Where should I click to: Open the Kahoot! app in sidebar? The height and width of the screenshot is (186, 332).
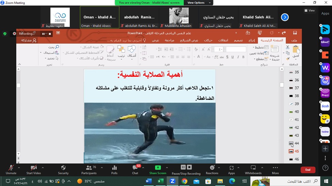pyautogui.click(x=325, y=42)
